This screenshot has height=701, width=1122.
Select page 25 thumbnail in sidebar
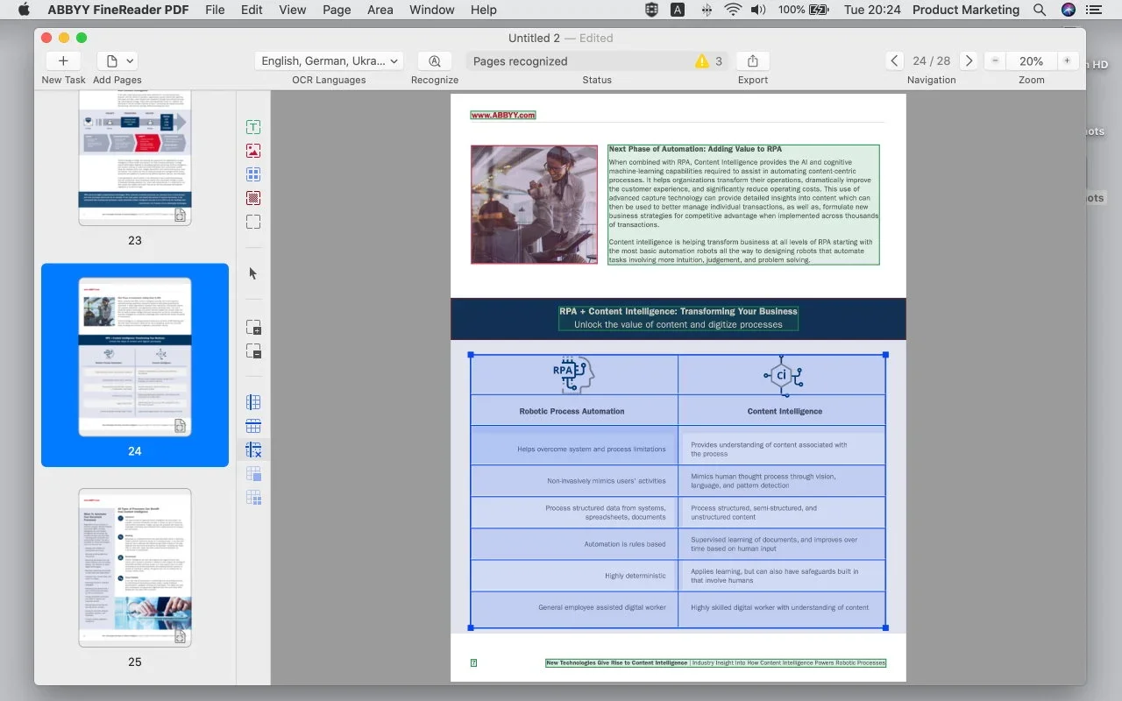click(135, 567)
